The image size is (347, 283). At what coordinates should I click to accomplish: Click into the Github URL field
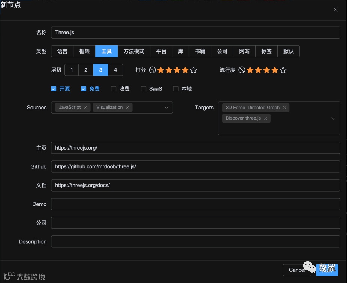click(195, 166)
